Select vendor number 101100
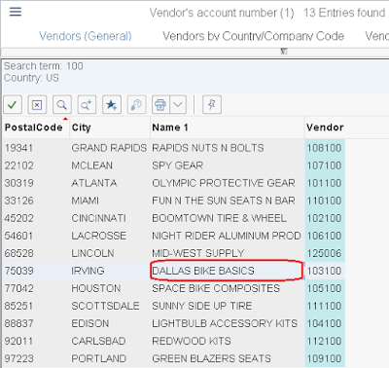 [x=325, y=183]
